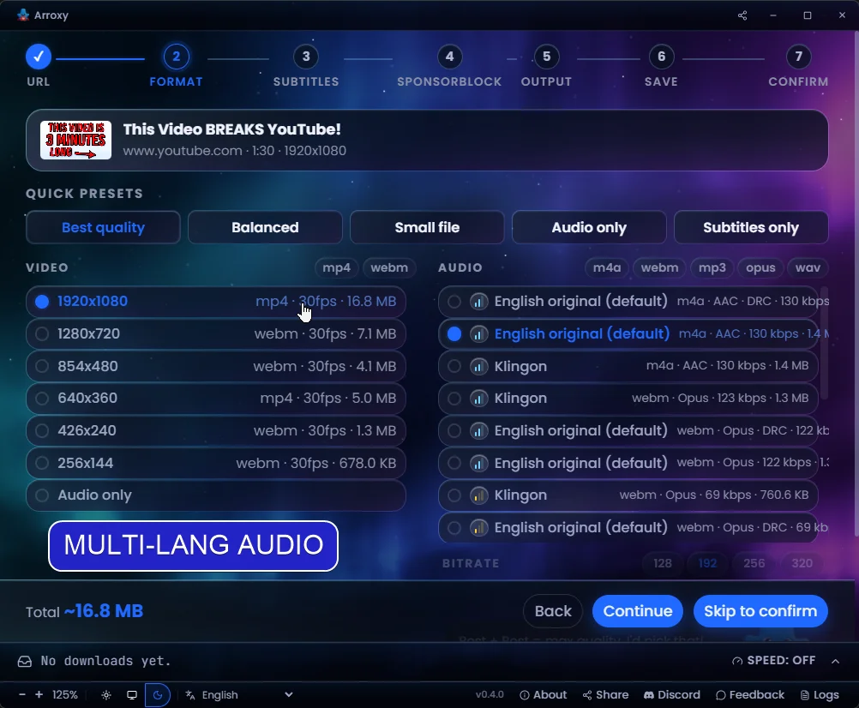Image resolution: width=859 pixels, height=708 pixels.
Task: Apply Balanced preset
Action: [265, 227]
